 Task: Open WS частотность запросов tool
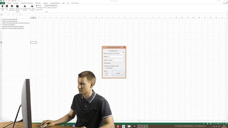(x=25, y=7)
